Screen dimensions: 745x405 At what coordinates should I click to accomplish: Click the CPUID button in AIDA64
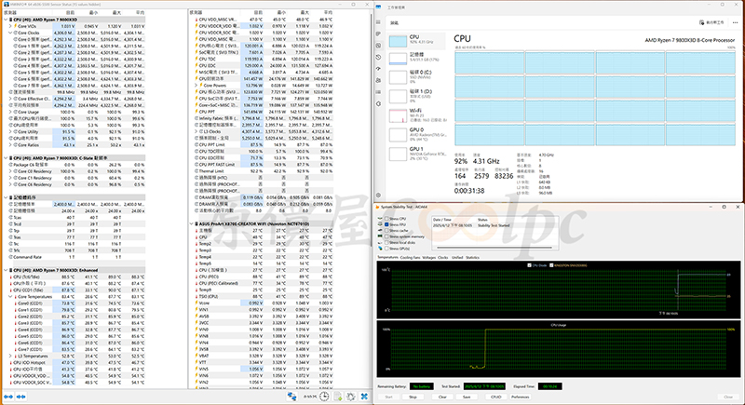pos(496,396)
